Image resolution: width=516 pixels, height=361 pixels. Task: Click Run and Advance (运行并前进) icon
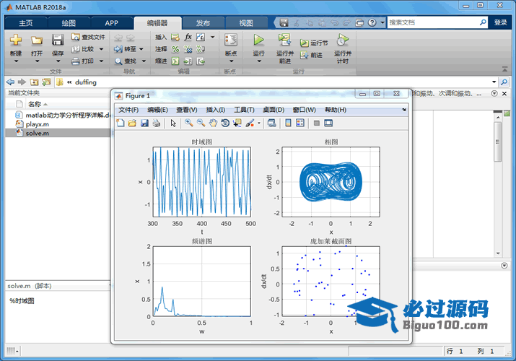(x=284, y=40)
